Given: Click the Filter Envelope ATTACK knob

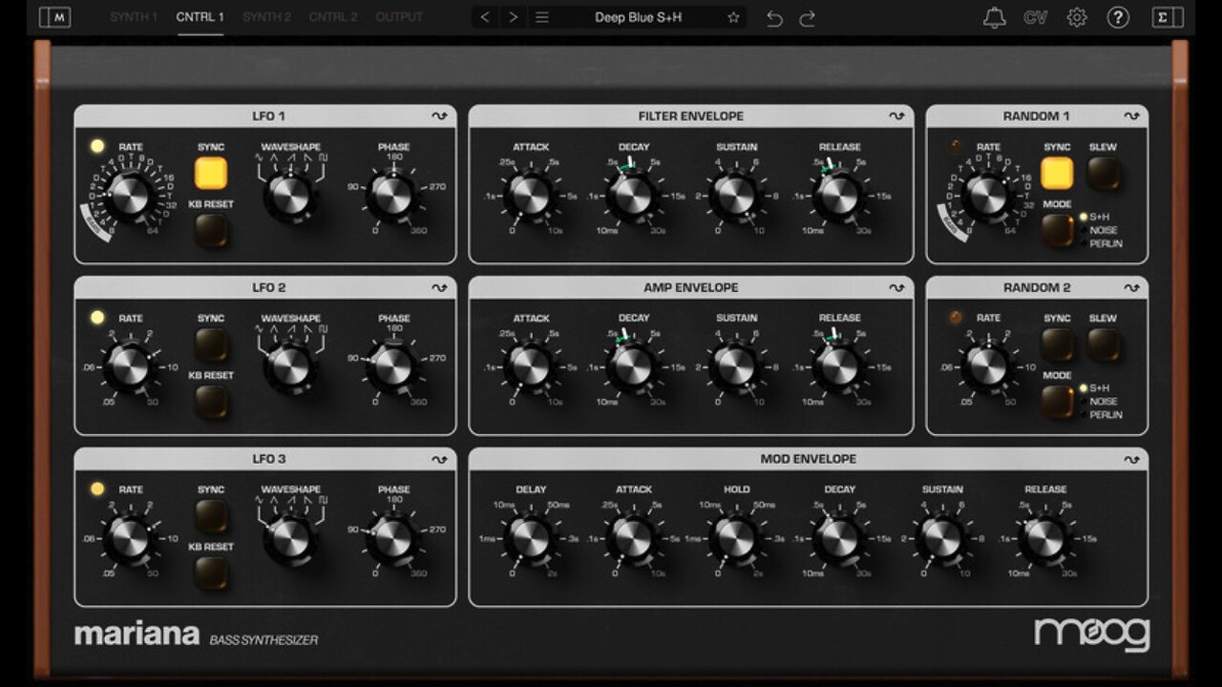Looking at the screenshot, I should [531, 195].
